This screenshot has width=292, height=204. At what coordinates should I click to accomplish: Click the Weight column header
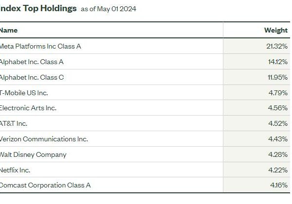coord(276,30)
